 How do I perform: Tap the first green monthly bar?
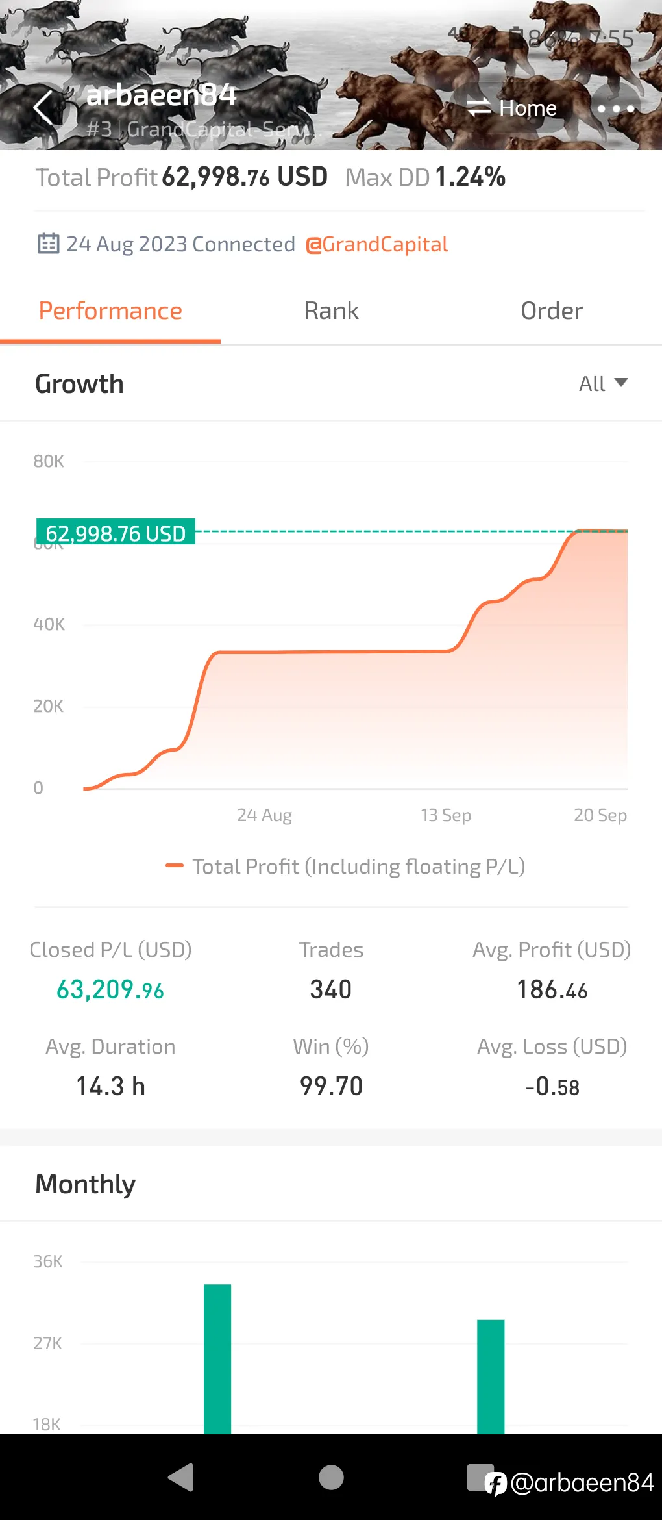point(217,1359)
